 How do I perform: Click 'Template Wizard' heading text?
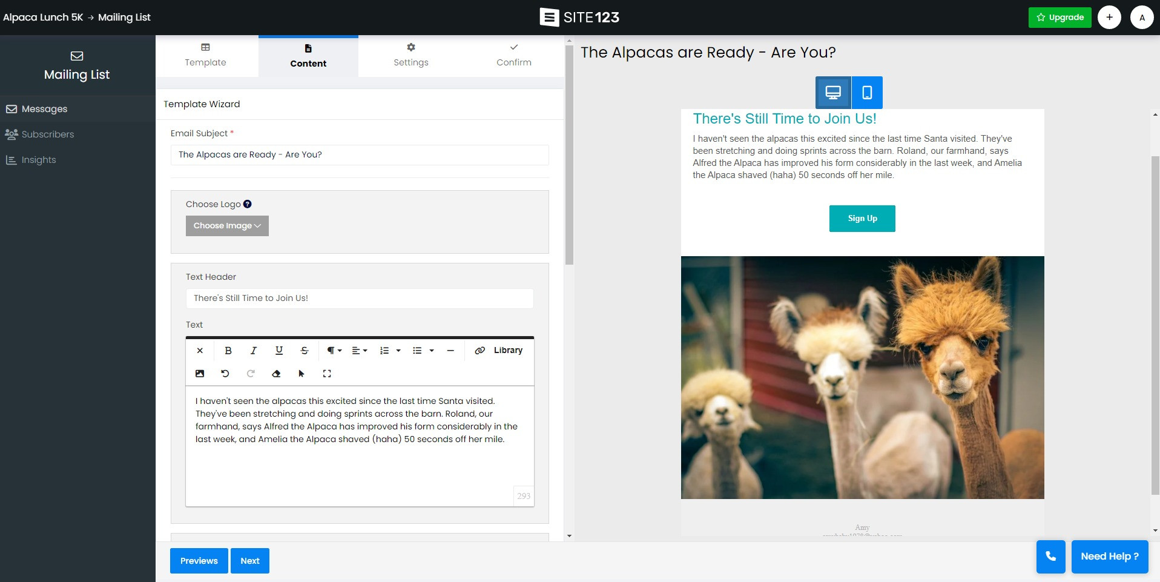click(x=202, y=104)
